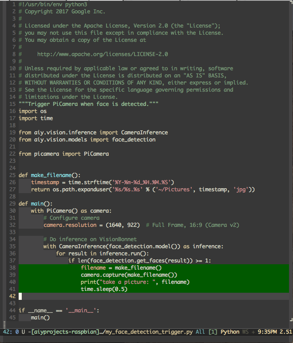Click the 'make_filename' function definition name

51,175
